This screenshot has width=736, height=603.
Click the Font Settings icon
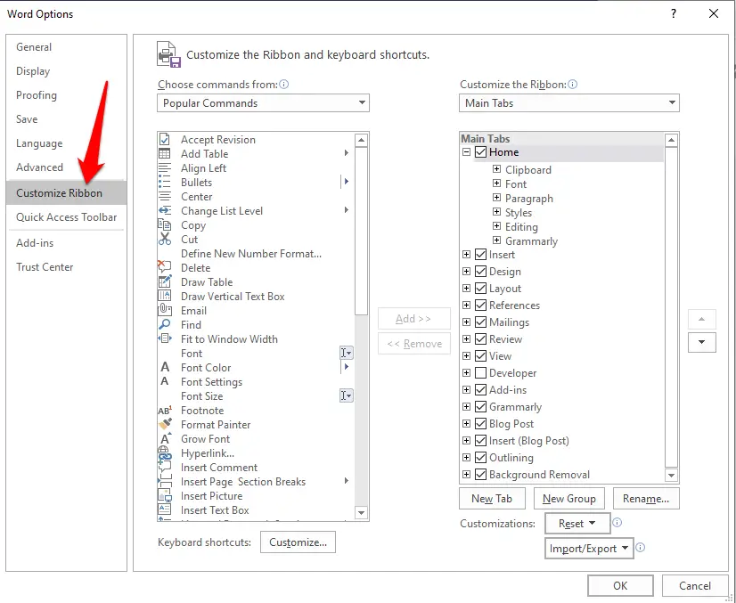164,381
